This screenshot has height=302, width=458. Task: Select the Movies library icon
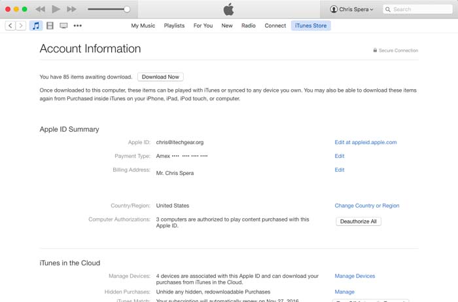pos(50,26)
